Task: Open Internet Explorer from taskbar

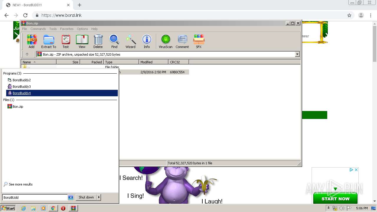Action: [x=24, y=208]
